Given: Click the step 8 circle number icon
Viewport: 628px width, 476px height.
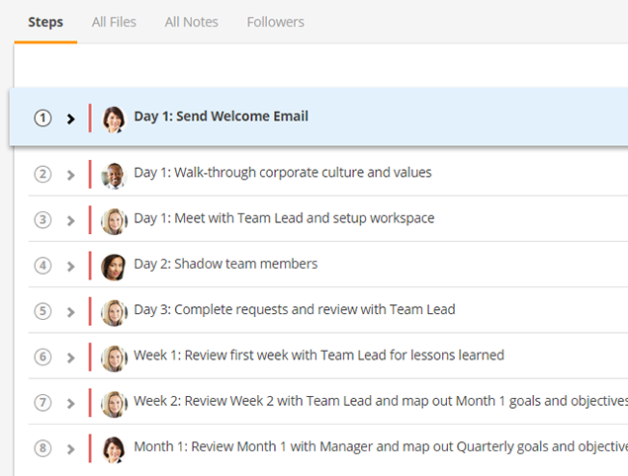Looking at the screenshot, I should [43, 448].
